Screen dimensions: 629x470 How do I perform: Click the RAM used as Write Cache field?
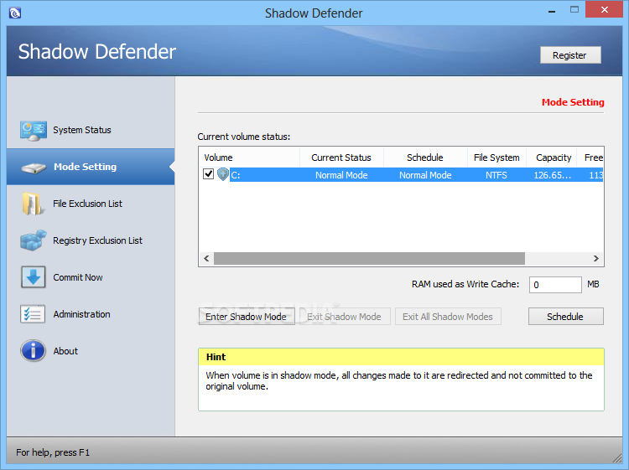[555, 285]
